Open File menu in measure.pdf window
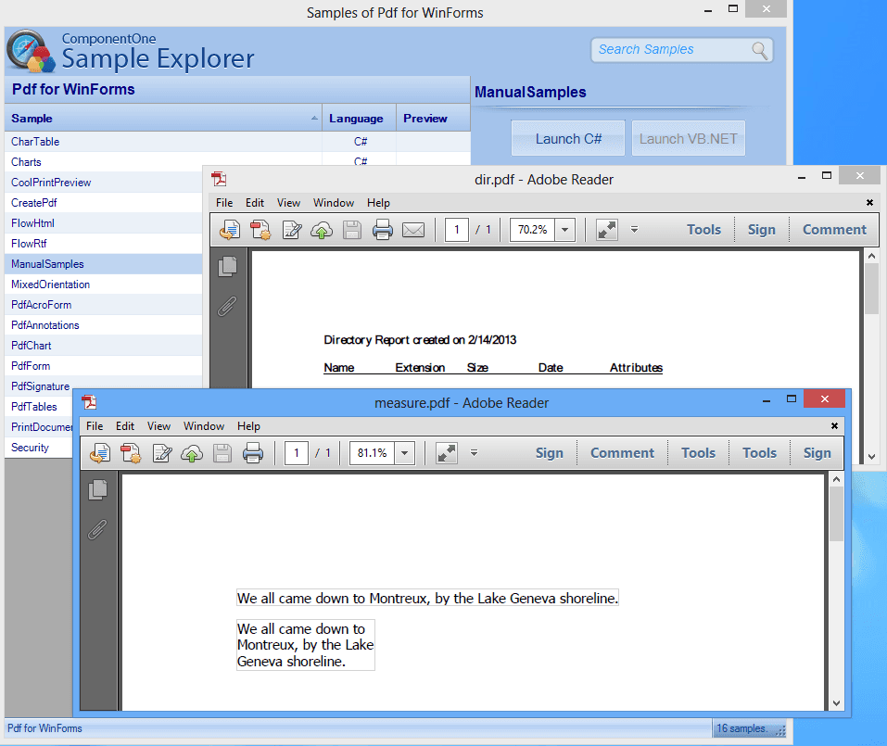 pyautogui.click(x=95, y=426)
